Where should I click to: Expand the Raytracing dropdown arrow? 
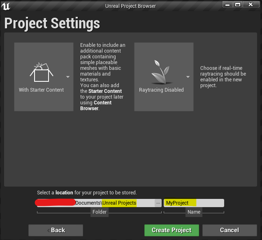pyautogui.click(x=188, y=77)
